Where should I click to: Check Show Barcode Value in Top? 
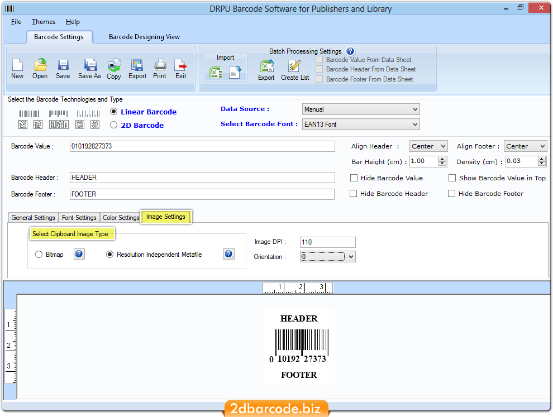point(452,178)
